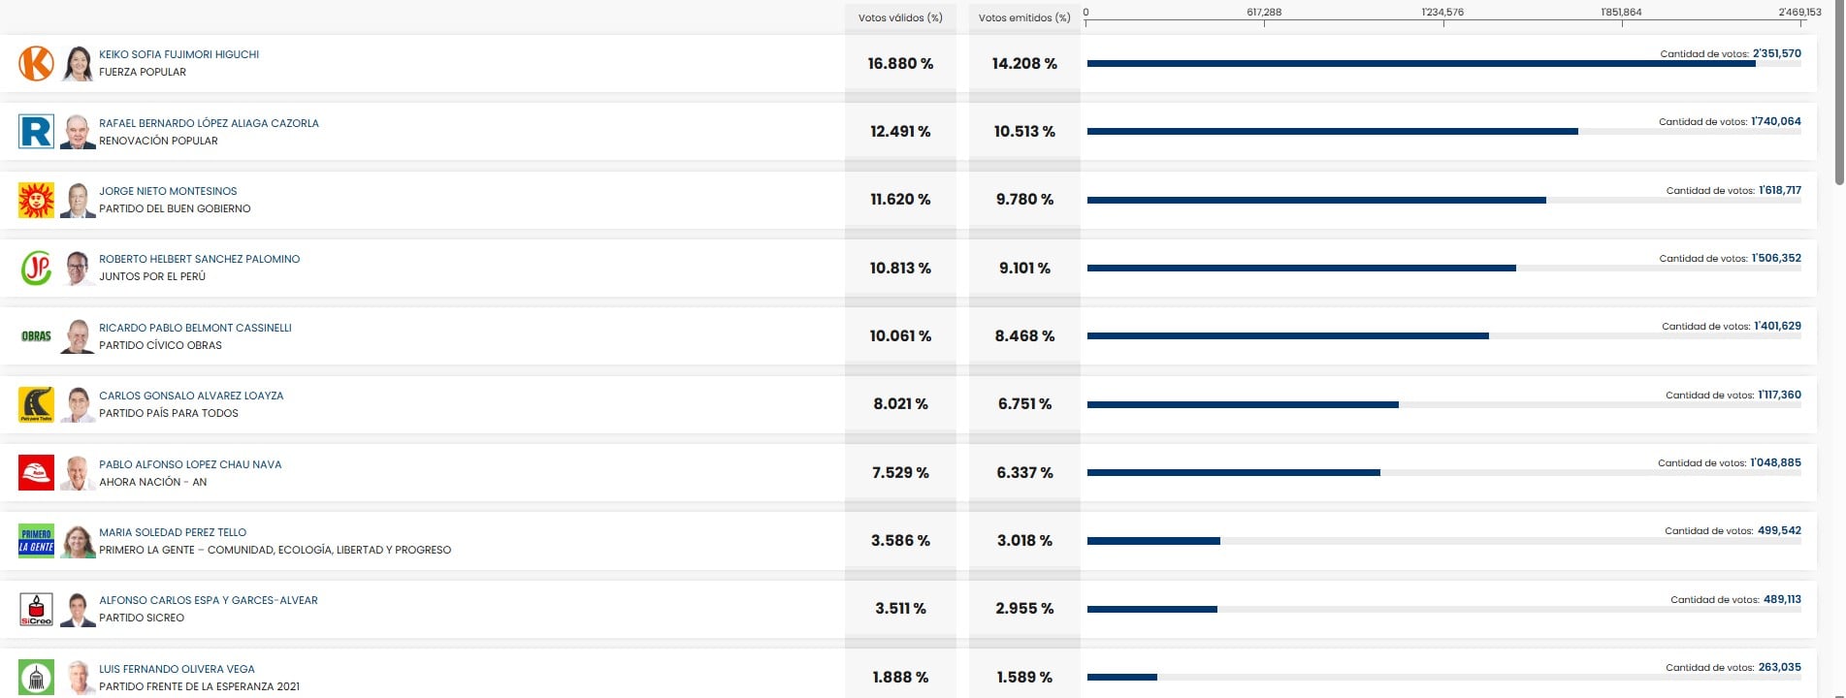Click Ricardo Pablo Belmont Cassinelli link
Image resolution: width=1846 pixels, height=698 pixels.
click(195, 328)
